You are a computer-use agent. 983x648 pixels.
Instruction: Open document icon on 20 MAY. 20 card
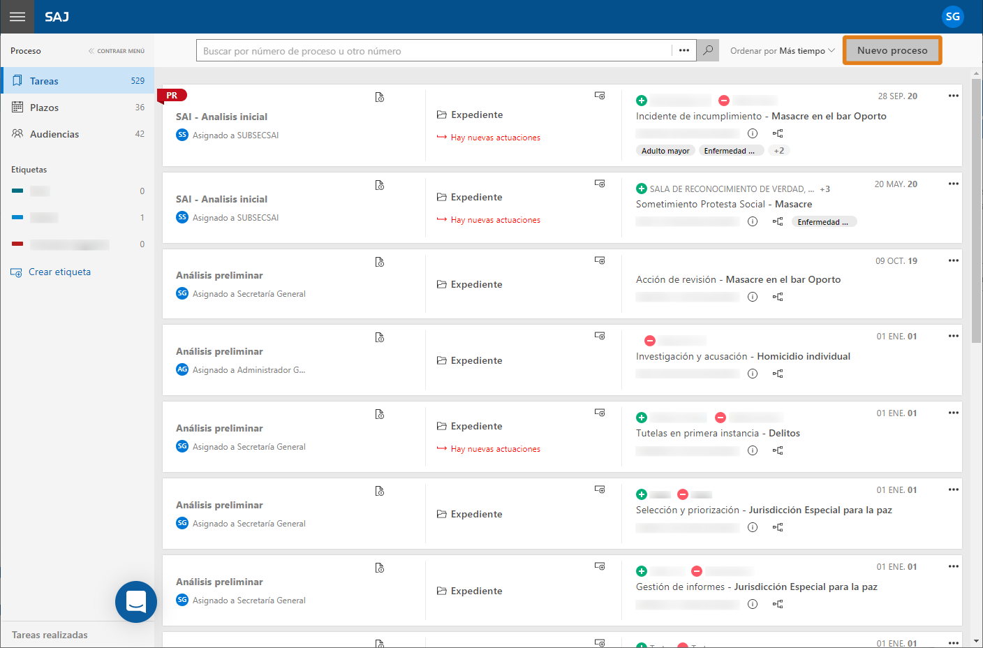click(x=380, y=185)
